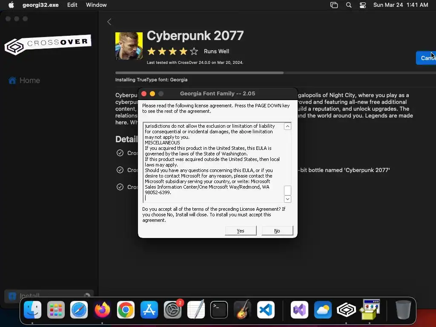
Task: Open System Settings from the Dock
Action: click(x=172, y=310)
